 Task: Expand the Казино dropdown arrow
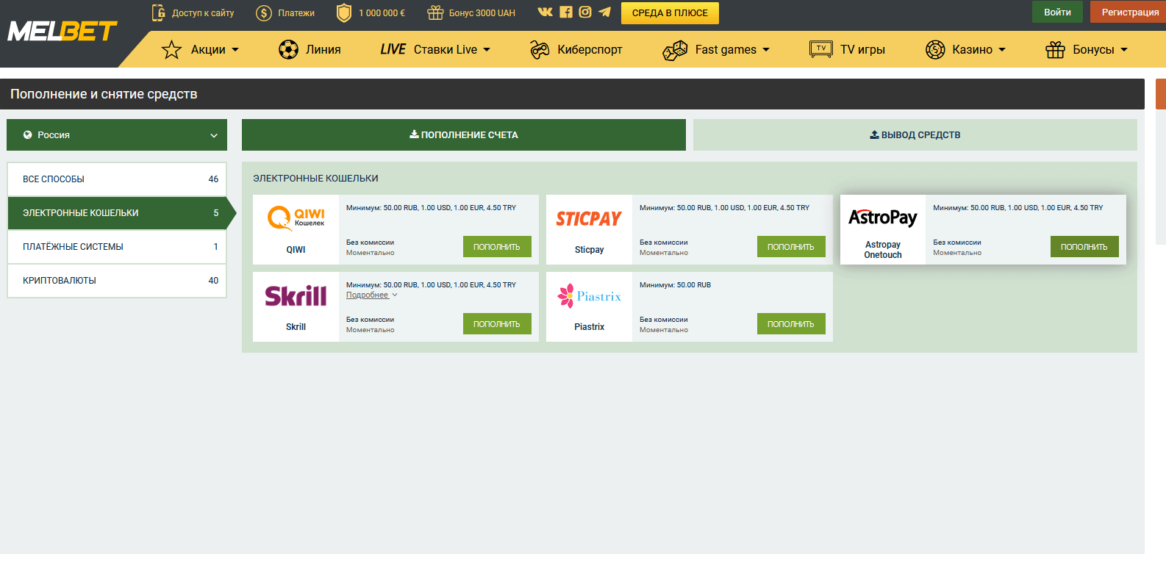pos(1002,50)
